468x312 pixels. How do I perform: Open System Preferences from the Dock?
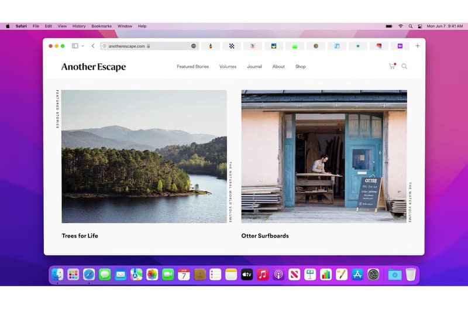pos(373,275)
